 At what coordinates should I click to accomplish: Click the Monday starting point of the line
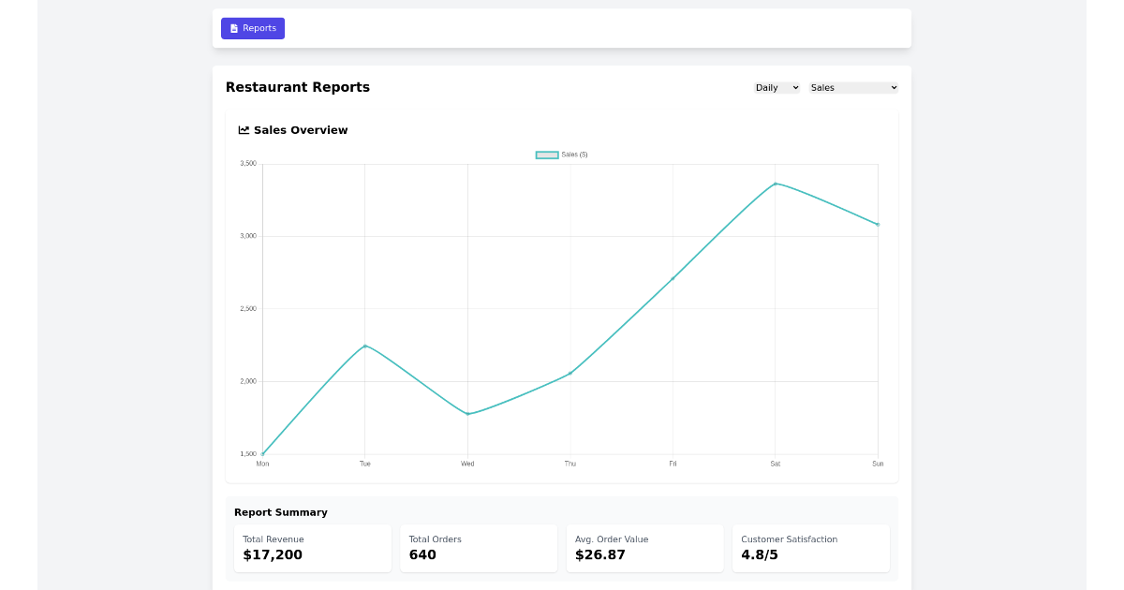263,452
